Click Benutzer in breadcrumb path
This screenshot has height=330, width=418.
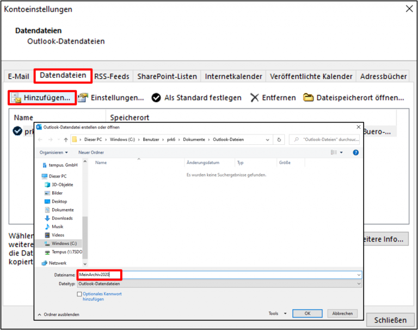[151, 139]
